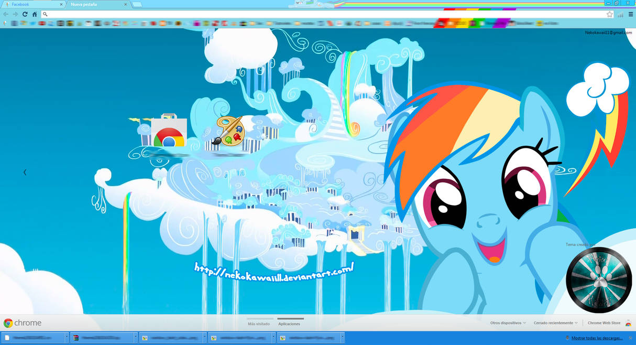The height and width of the screenshot is (345, 636).
Task: Bookmark this page with the star icon
Action: coord(610,14)
